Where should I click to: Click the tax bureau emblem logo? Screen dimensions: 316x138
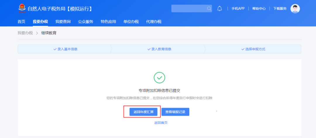[x=22, y=8]
